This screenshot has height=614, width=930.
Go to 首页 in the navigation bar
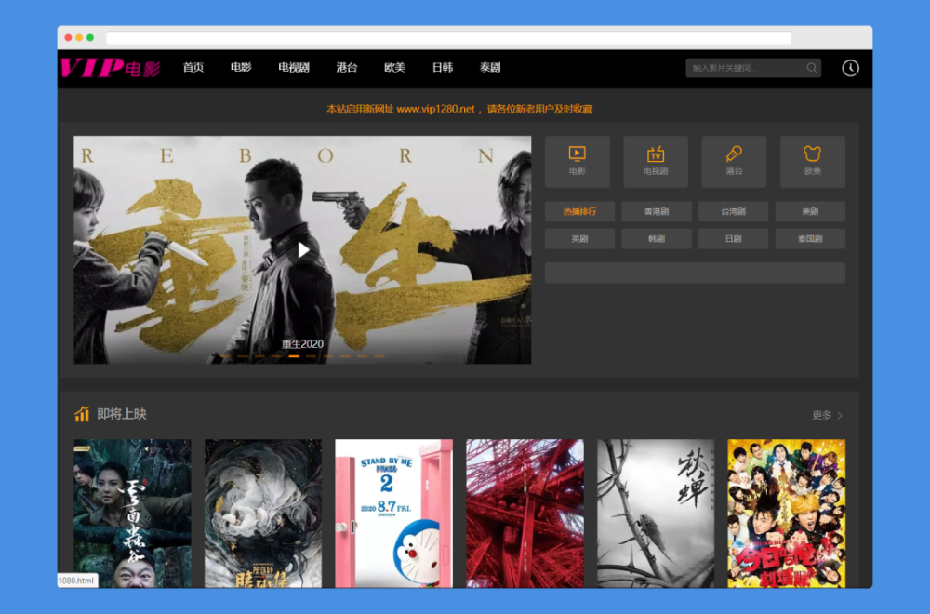coord(193,68)
